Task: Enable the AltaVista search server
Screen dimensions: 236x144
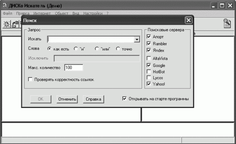Action: coord(149,58)
